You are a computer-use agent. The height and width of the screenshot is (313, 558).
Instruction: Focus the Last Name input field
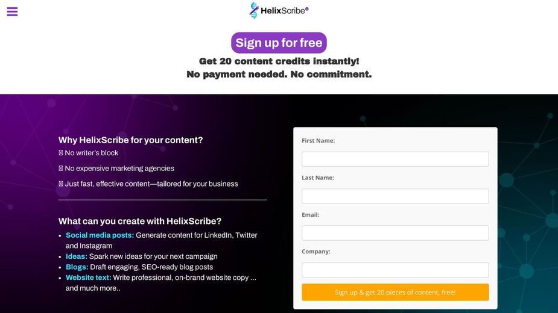coord(395,196)
